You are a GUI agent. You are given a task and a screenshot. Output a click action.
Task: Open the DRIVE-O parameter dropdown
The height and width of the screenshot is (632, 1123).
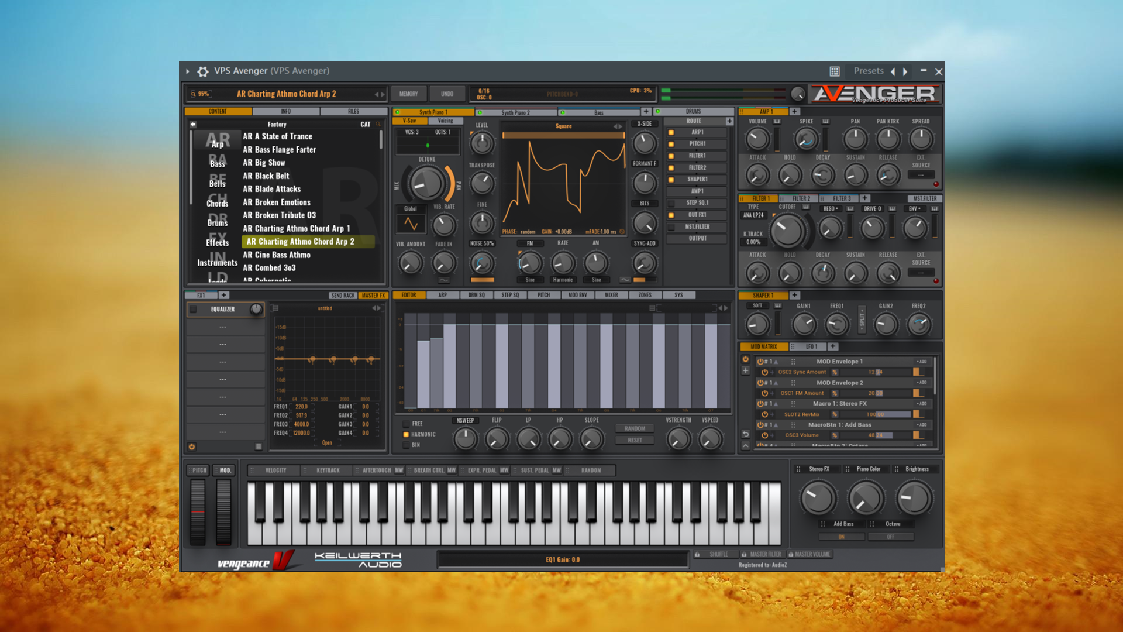pyautogui.click(x=873, y=208)
